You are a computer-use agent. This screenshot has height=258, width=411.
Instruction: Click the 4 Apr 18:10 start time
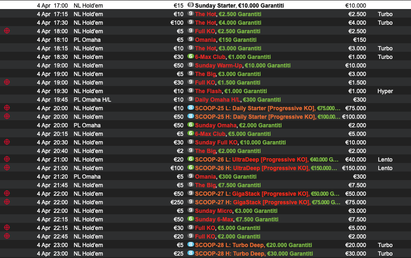click(x=52, y=40)
